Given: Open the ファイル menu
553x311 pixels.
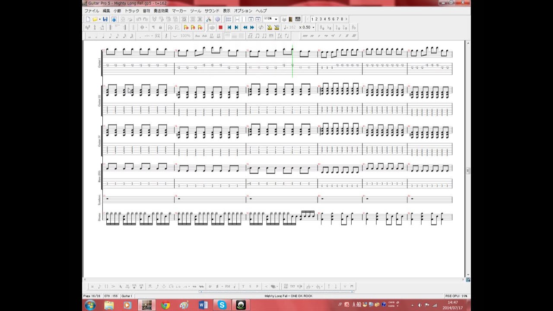Looking at the screenshot, I should 92,11.
